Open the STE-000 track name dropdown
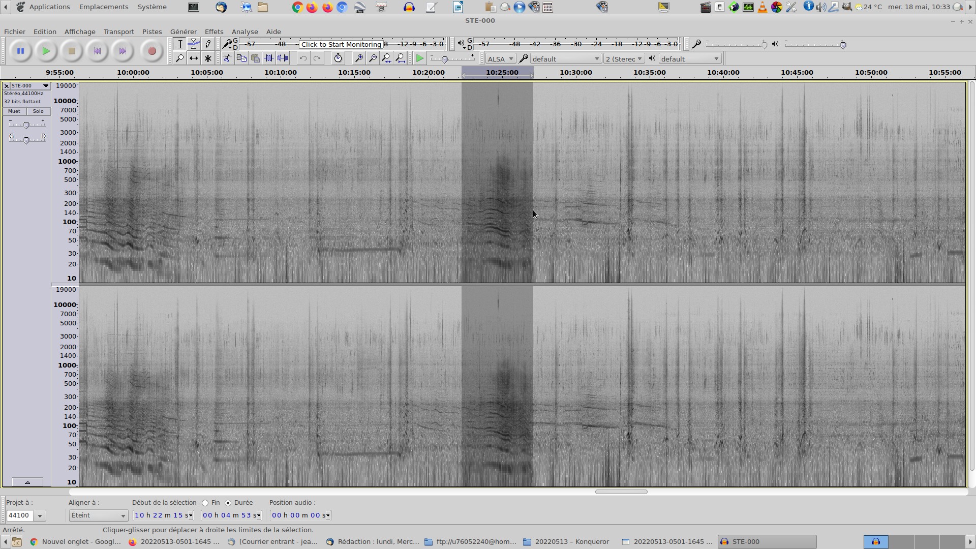The height and width of the screenshot is (549, 976). pyautogui.click(x=29, y=86)
